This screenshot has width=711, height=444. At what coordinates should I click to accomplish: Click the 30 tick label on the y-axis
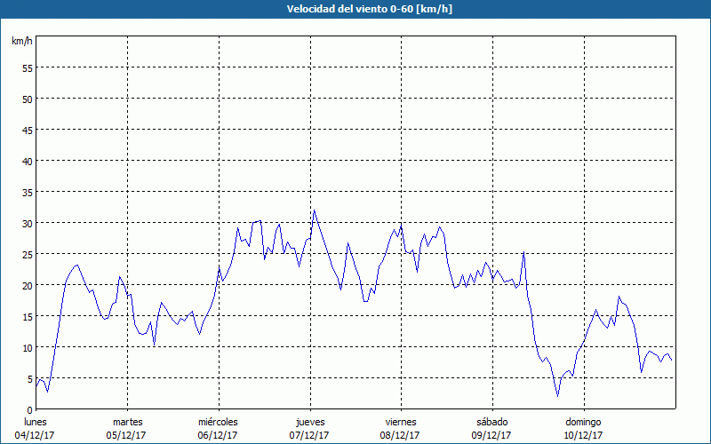(x=27, y=223)
